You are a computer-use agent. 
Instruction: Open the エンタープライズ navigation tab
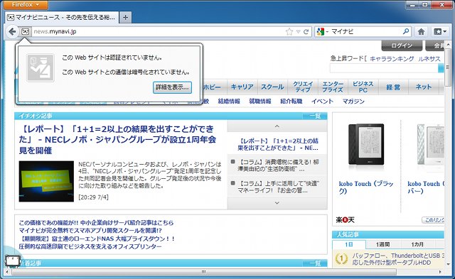[x=333, y=87]
